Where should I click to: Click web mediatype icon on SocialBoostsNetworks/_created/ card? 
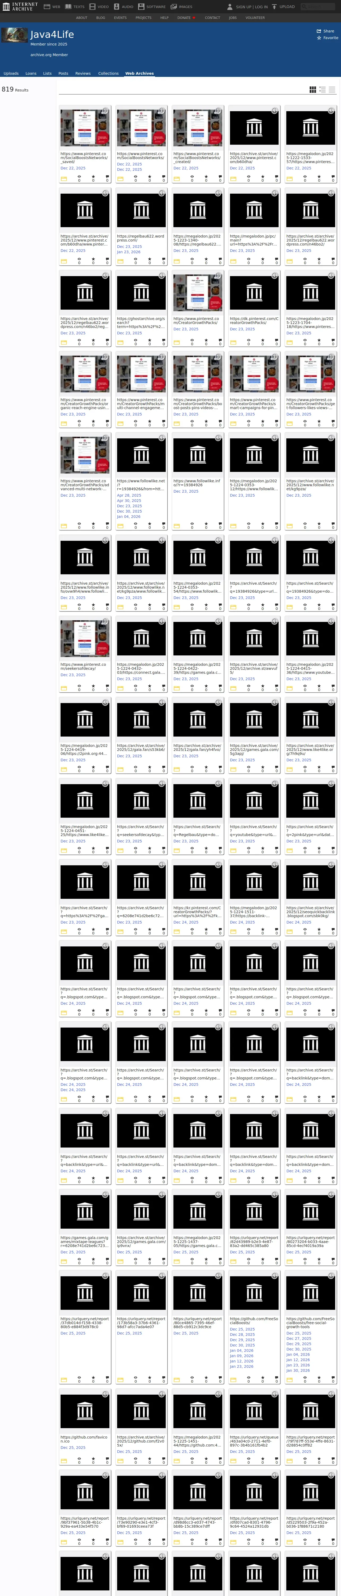click(x=177, y=179)
